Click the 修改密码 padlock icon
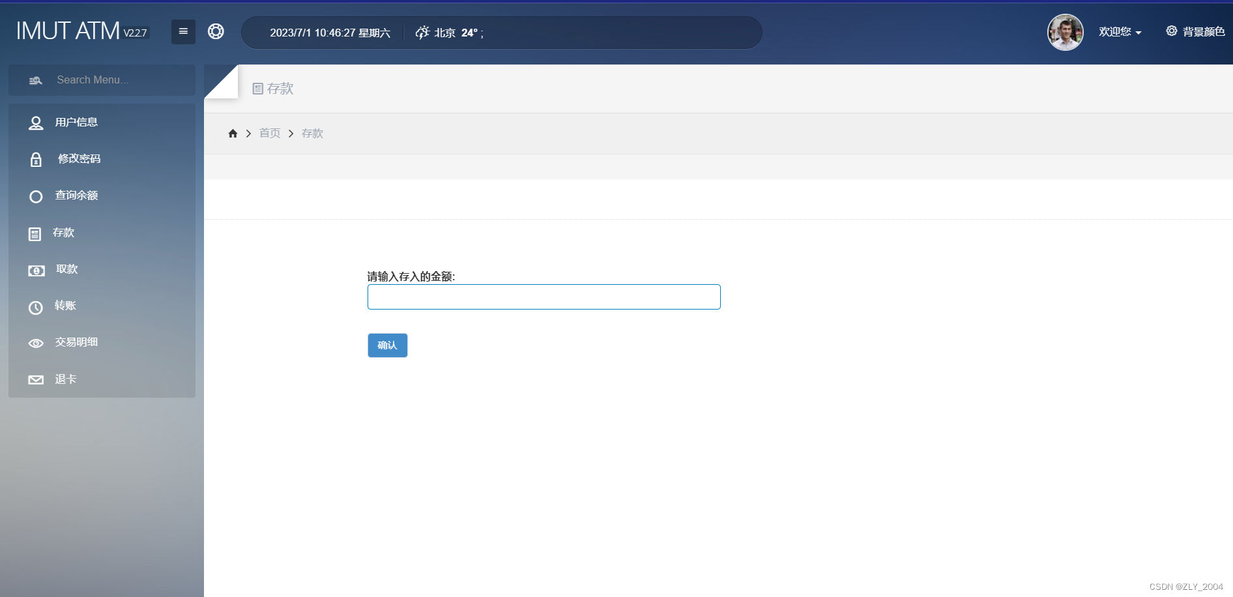1233x597 pixels. coord(36,160)
